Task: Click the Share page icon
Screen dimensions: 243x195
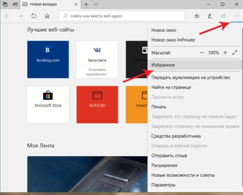Action: [x=223, y=16]
